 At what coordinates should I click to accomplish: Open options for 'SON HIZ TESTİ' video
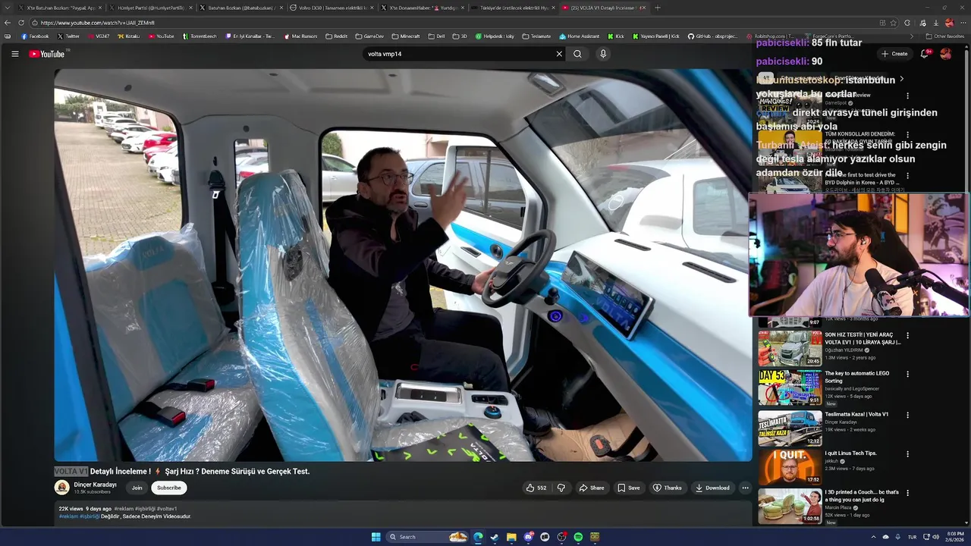click(907, 335)
